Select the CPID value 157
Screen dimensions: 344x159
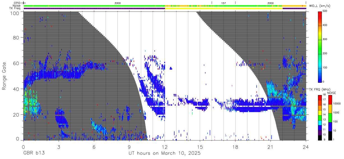click(223, 3)
